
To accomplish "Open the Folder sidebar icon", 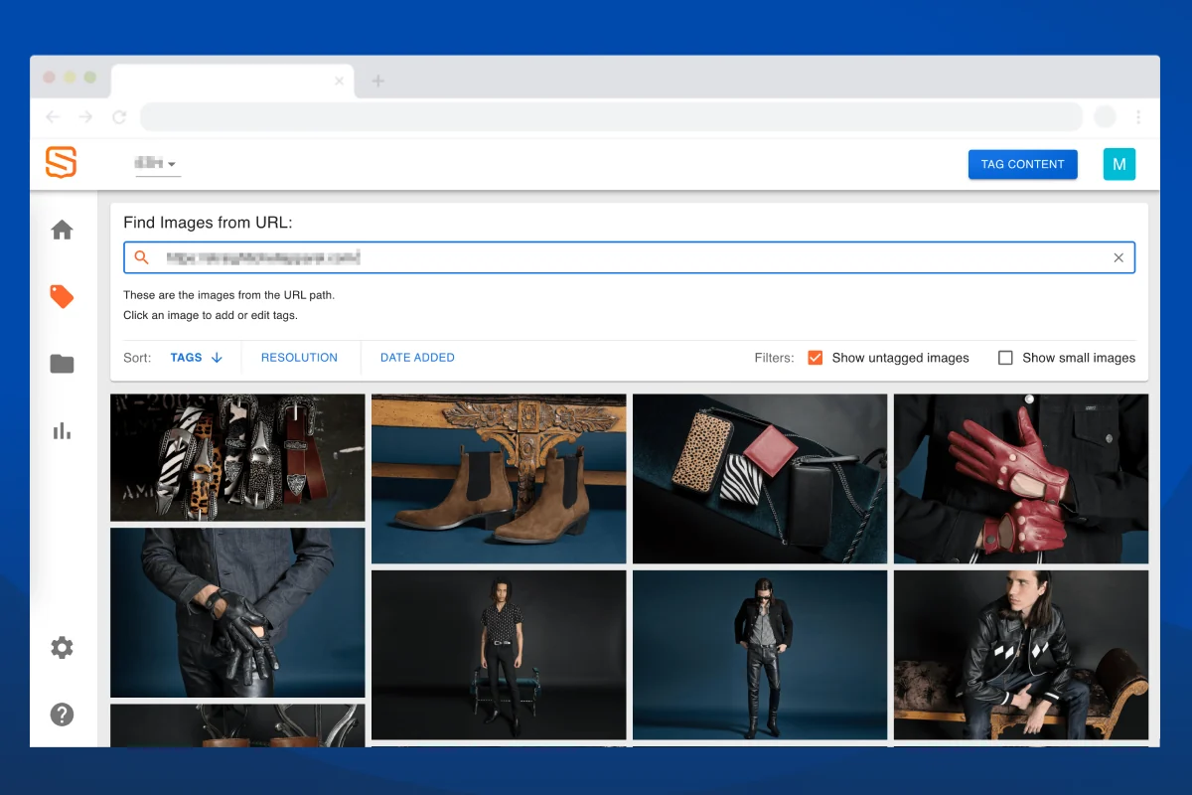I will click(x=62, y=364).
